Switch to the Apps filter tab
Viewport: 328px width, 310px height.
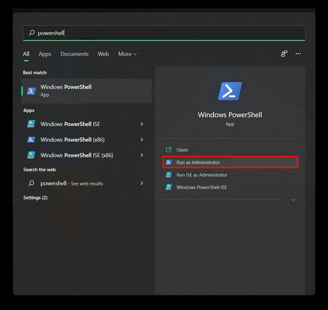(x=45, y=54)
